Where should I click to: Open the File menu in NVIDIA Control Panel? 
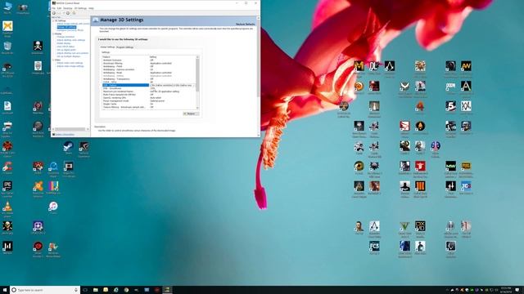[53, 8]
